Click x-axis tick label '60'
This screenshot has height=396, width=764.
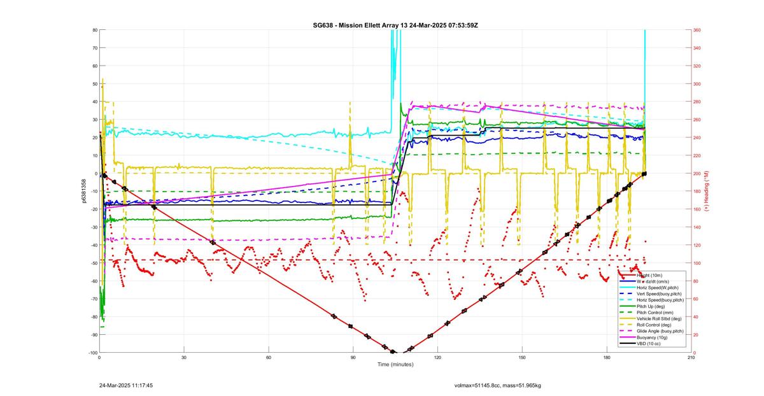click(x=269, y=357)
